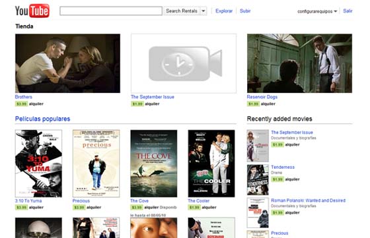Click the $1.99 price under featured September Issue
Image resolution: width=370 pixels, height=238 pixels.
tap(137, 104)
